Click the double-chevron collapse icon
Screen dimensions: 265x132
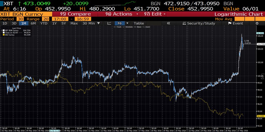click(168, 23)
